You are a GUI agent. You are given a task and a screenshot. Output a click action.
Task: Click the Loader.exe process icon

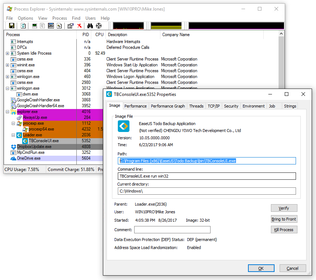point(19,135)
